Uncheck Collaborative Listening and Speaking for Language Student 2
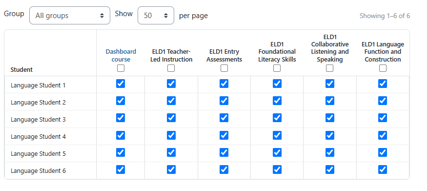This screenshot has width=427, height=191. pos(330,101)
